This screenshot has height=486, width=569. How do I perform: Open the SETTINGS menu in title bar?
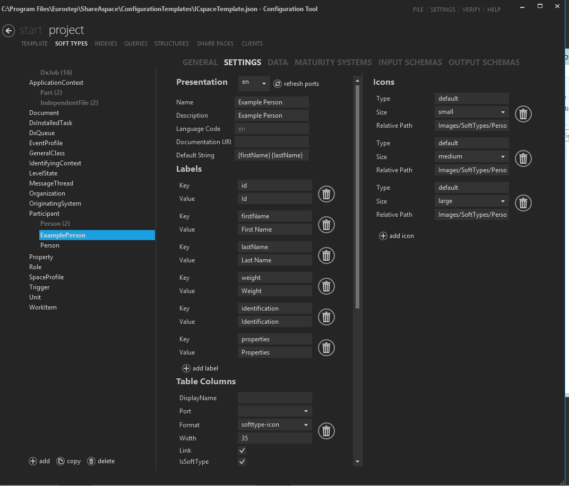coord(443,10)
